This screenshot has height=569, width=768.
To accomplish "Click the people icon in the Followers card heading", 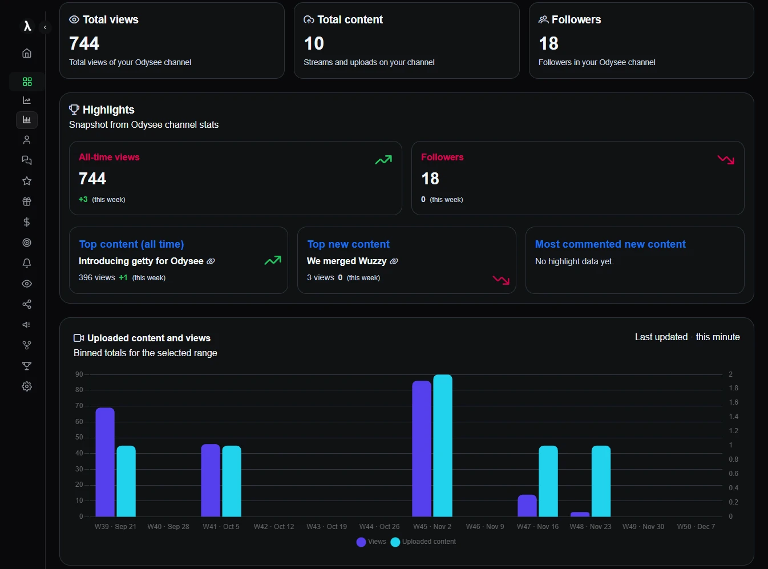I will [544, 19].
